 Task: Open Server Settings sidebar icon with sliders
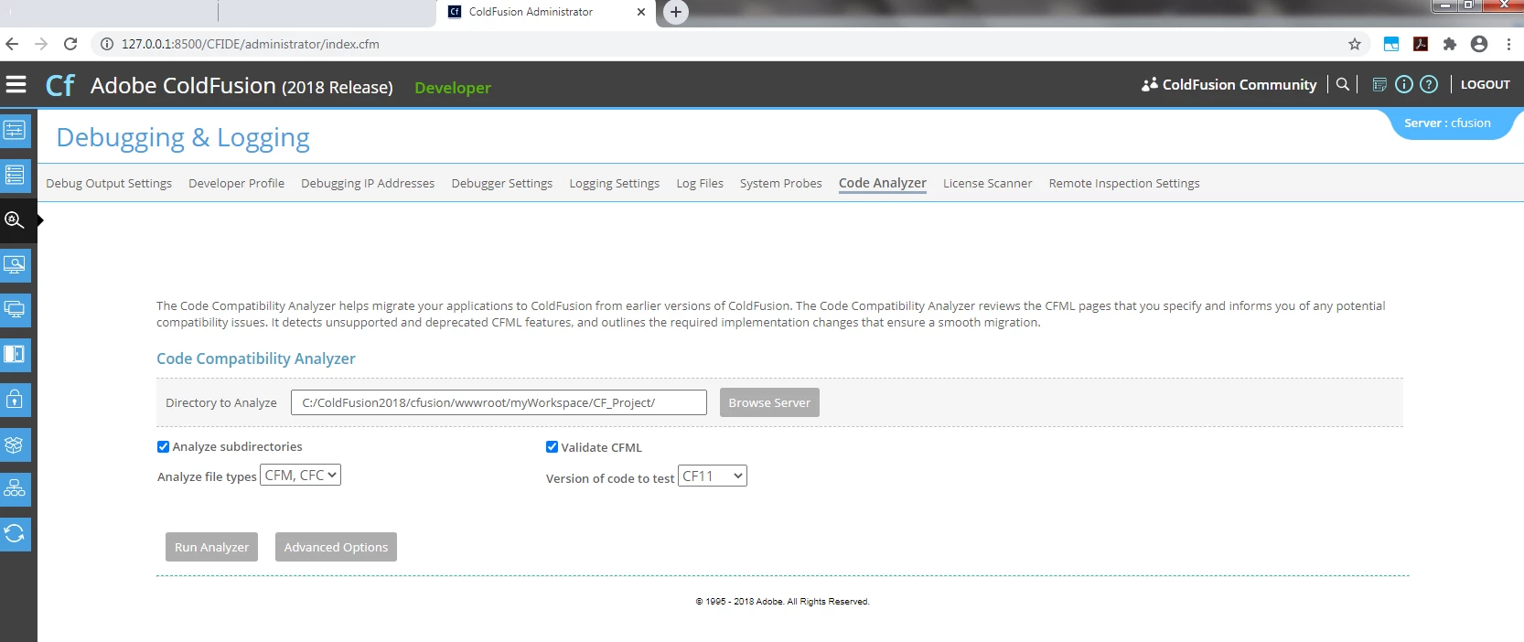pyautogui.click(x=15, y=131)
